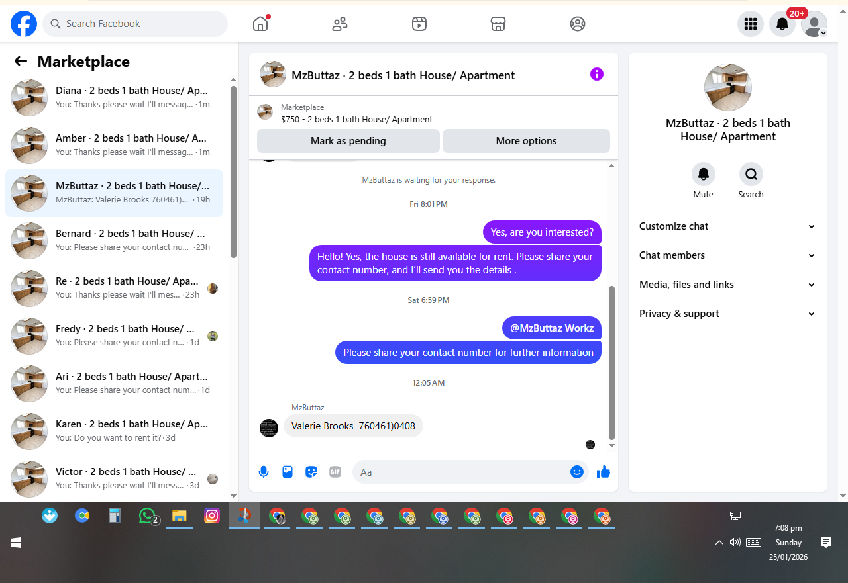The width and height of the screenshot is (848, 583).
Task: Open the notifications bell with 20+ badge
Action: tap(782, 24)
